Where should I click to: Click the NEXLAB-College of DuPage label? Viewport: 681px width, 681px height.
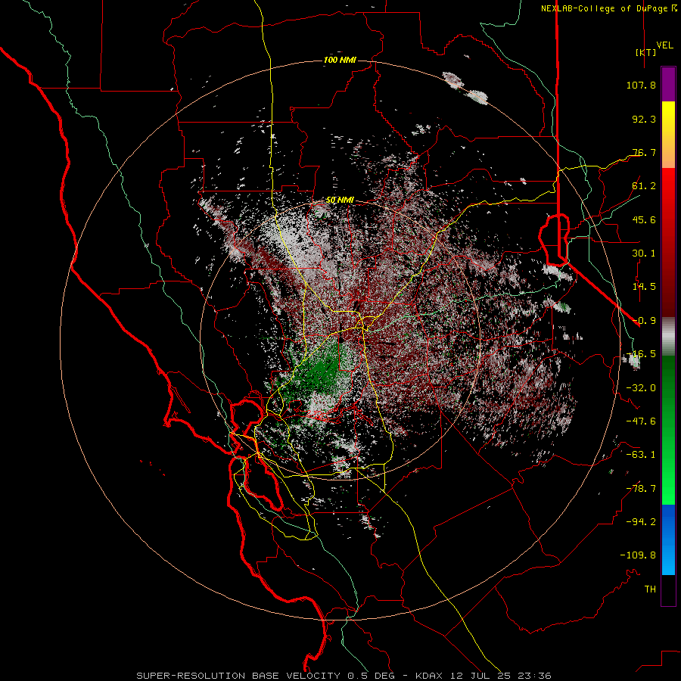608,8
